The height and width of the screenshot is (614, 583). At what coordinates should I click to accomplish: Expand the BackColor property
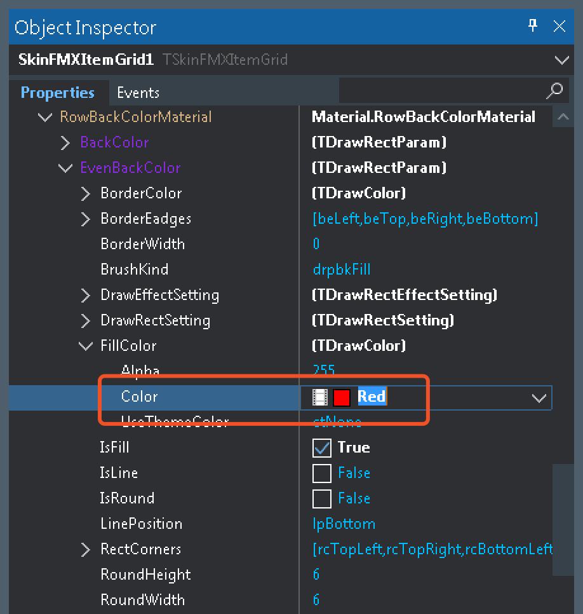[65, 143]
